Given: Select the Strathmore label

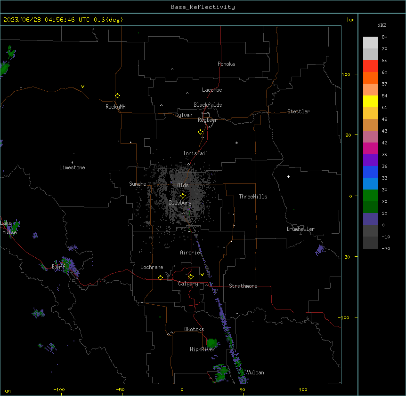Looking at the screenshot, I should click(x=243, y=286).
